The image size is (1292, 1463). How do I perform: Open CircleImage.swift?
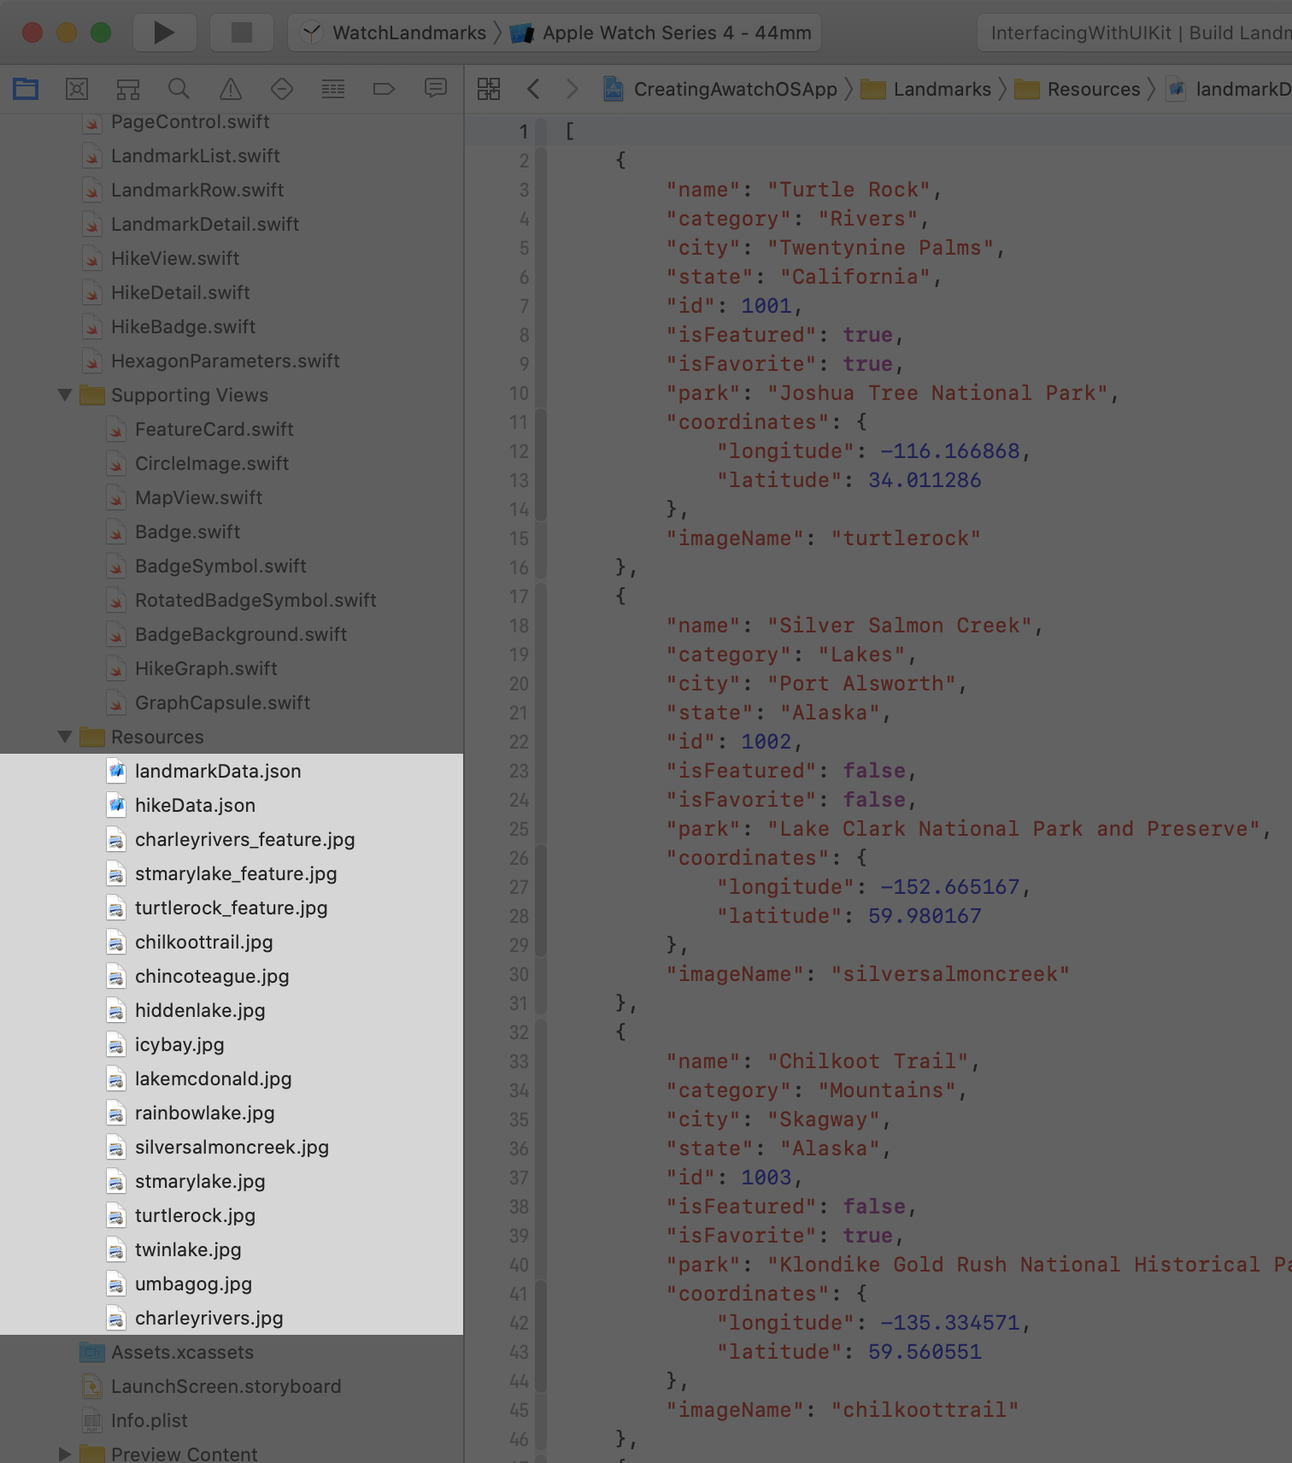211,464
